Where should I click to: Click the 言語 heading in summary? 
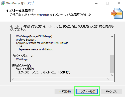[19, 46]
